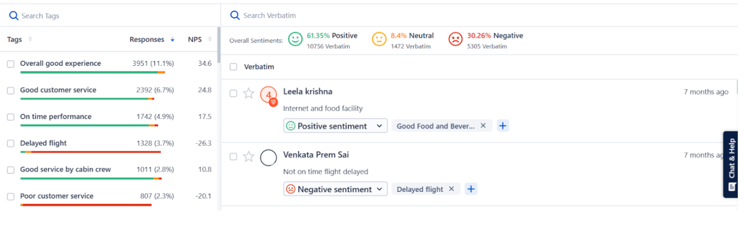Sort by the Tags column header
The height and width of the screenshot is (234, 744).
30,40
